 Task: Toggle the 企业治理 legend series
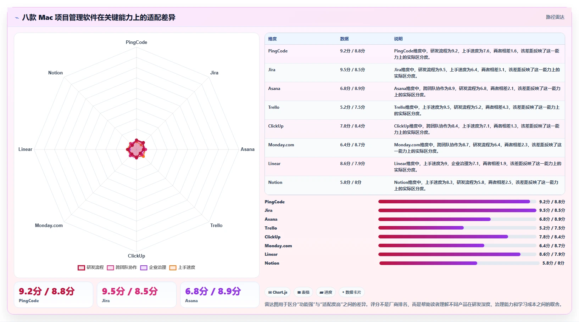[153, 267]
